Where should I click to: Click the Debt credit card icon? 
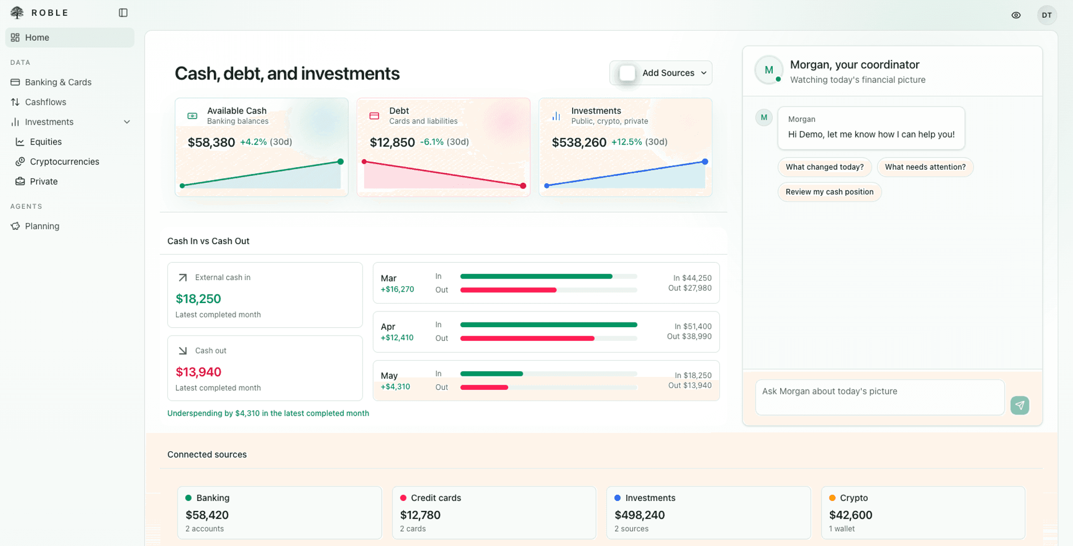(x=374, y=116)
